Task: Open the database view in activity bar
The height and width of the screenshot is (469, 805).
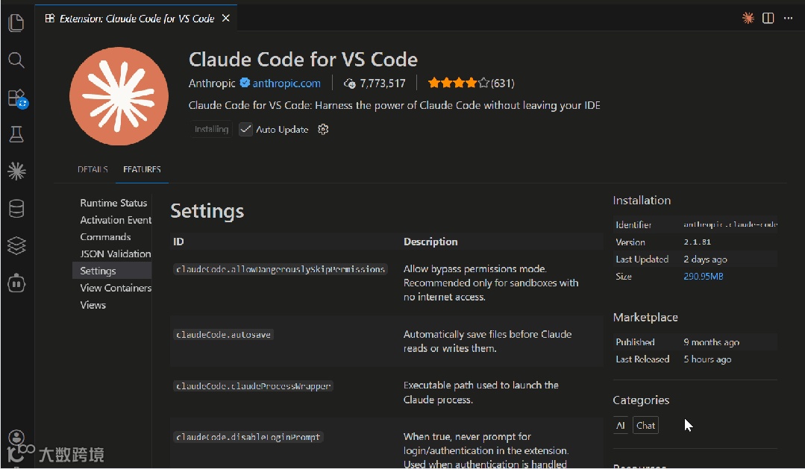Action: [x=16, y=209]
